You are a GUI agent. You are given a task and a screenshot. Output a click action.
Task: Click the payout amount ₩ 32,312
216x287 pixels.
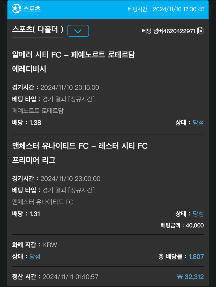pyautogui.click(x=190, y=277)
